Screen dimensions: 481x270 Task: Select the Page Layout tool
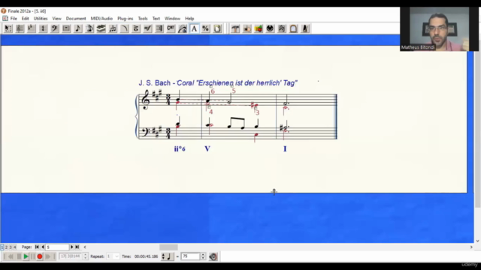pos(217,28)
